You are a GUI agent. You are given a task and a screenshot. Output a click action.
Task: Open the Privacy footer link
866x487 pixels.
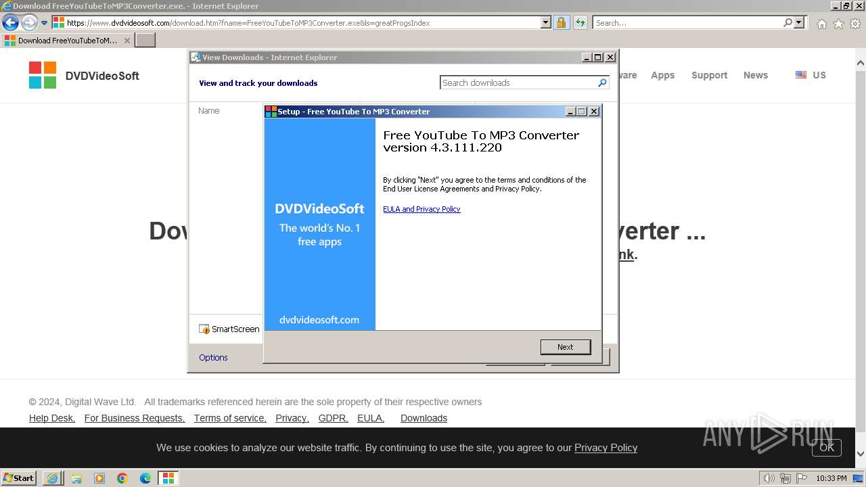click(292, 418)
